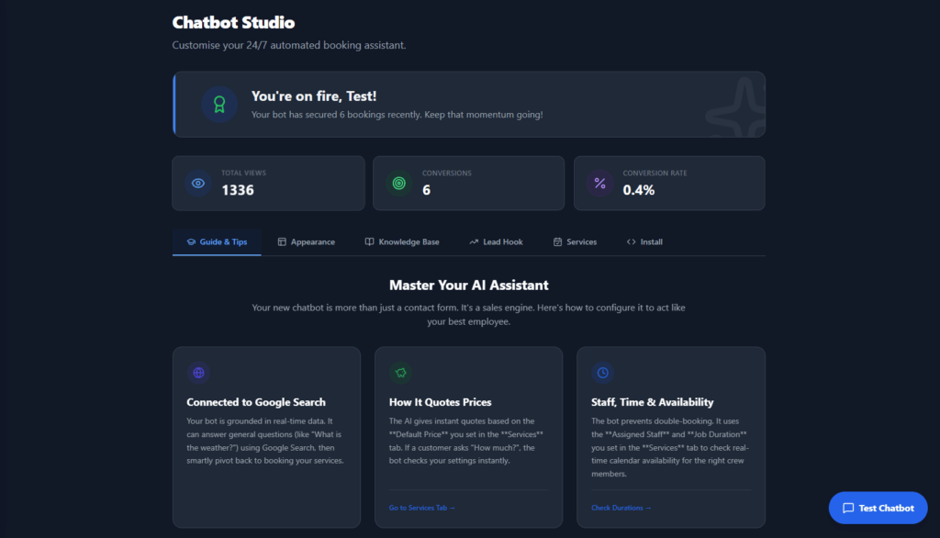Go to the Lead Hook tab

pos(496,242)
